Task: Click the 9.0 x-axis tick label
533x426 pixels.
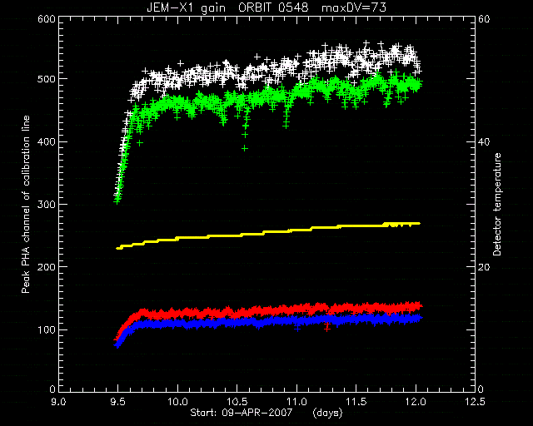Action: coord(58,402)
